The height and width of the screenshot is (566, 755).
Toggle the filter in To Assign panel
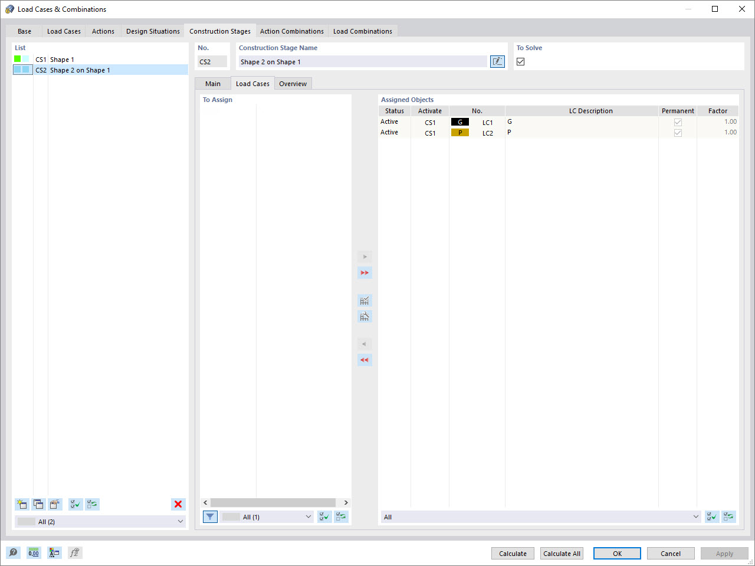point(210,516)
